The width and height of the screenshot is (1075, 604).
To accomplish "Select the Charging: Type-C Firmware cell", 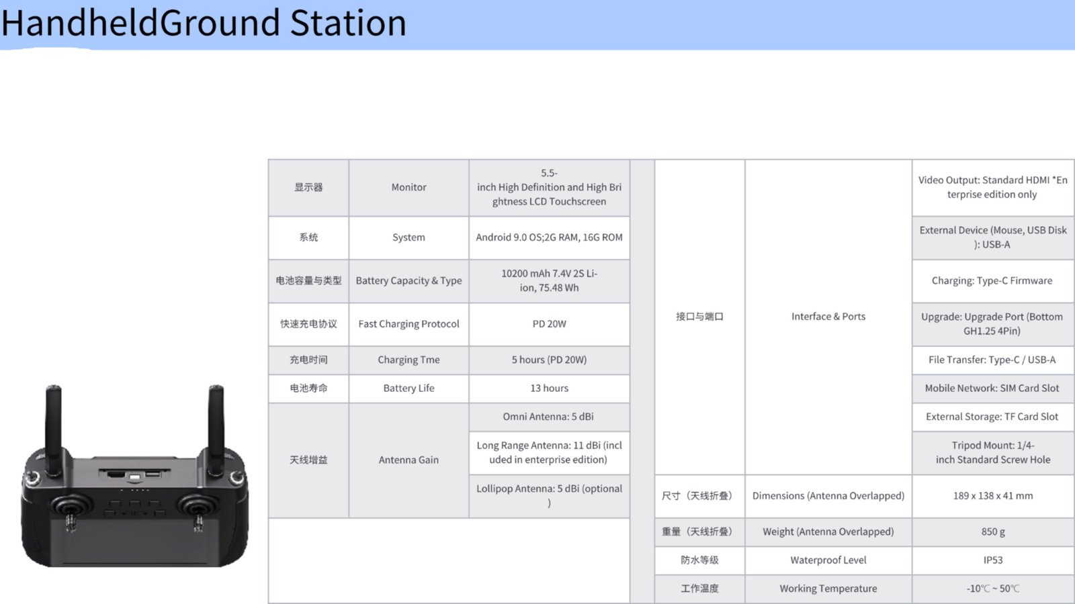I will (992, 281).
